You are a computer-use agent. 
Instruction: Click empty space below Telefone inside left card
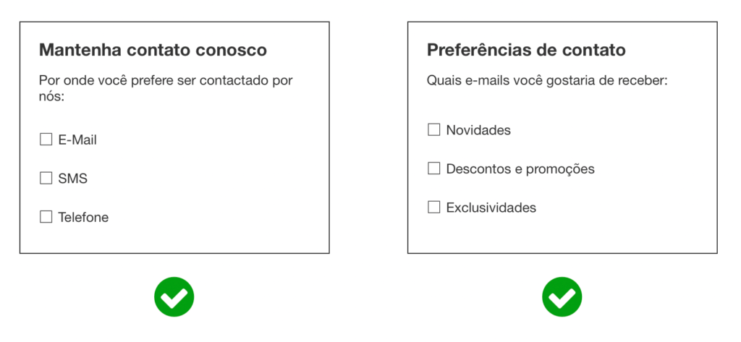[x=174, y=239]
